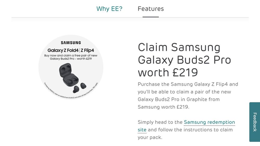Click the 'Simply head to the' text
The height and width of the screenshot is (146, 260).
(160, 122)
